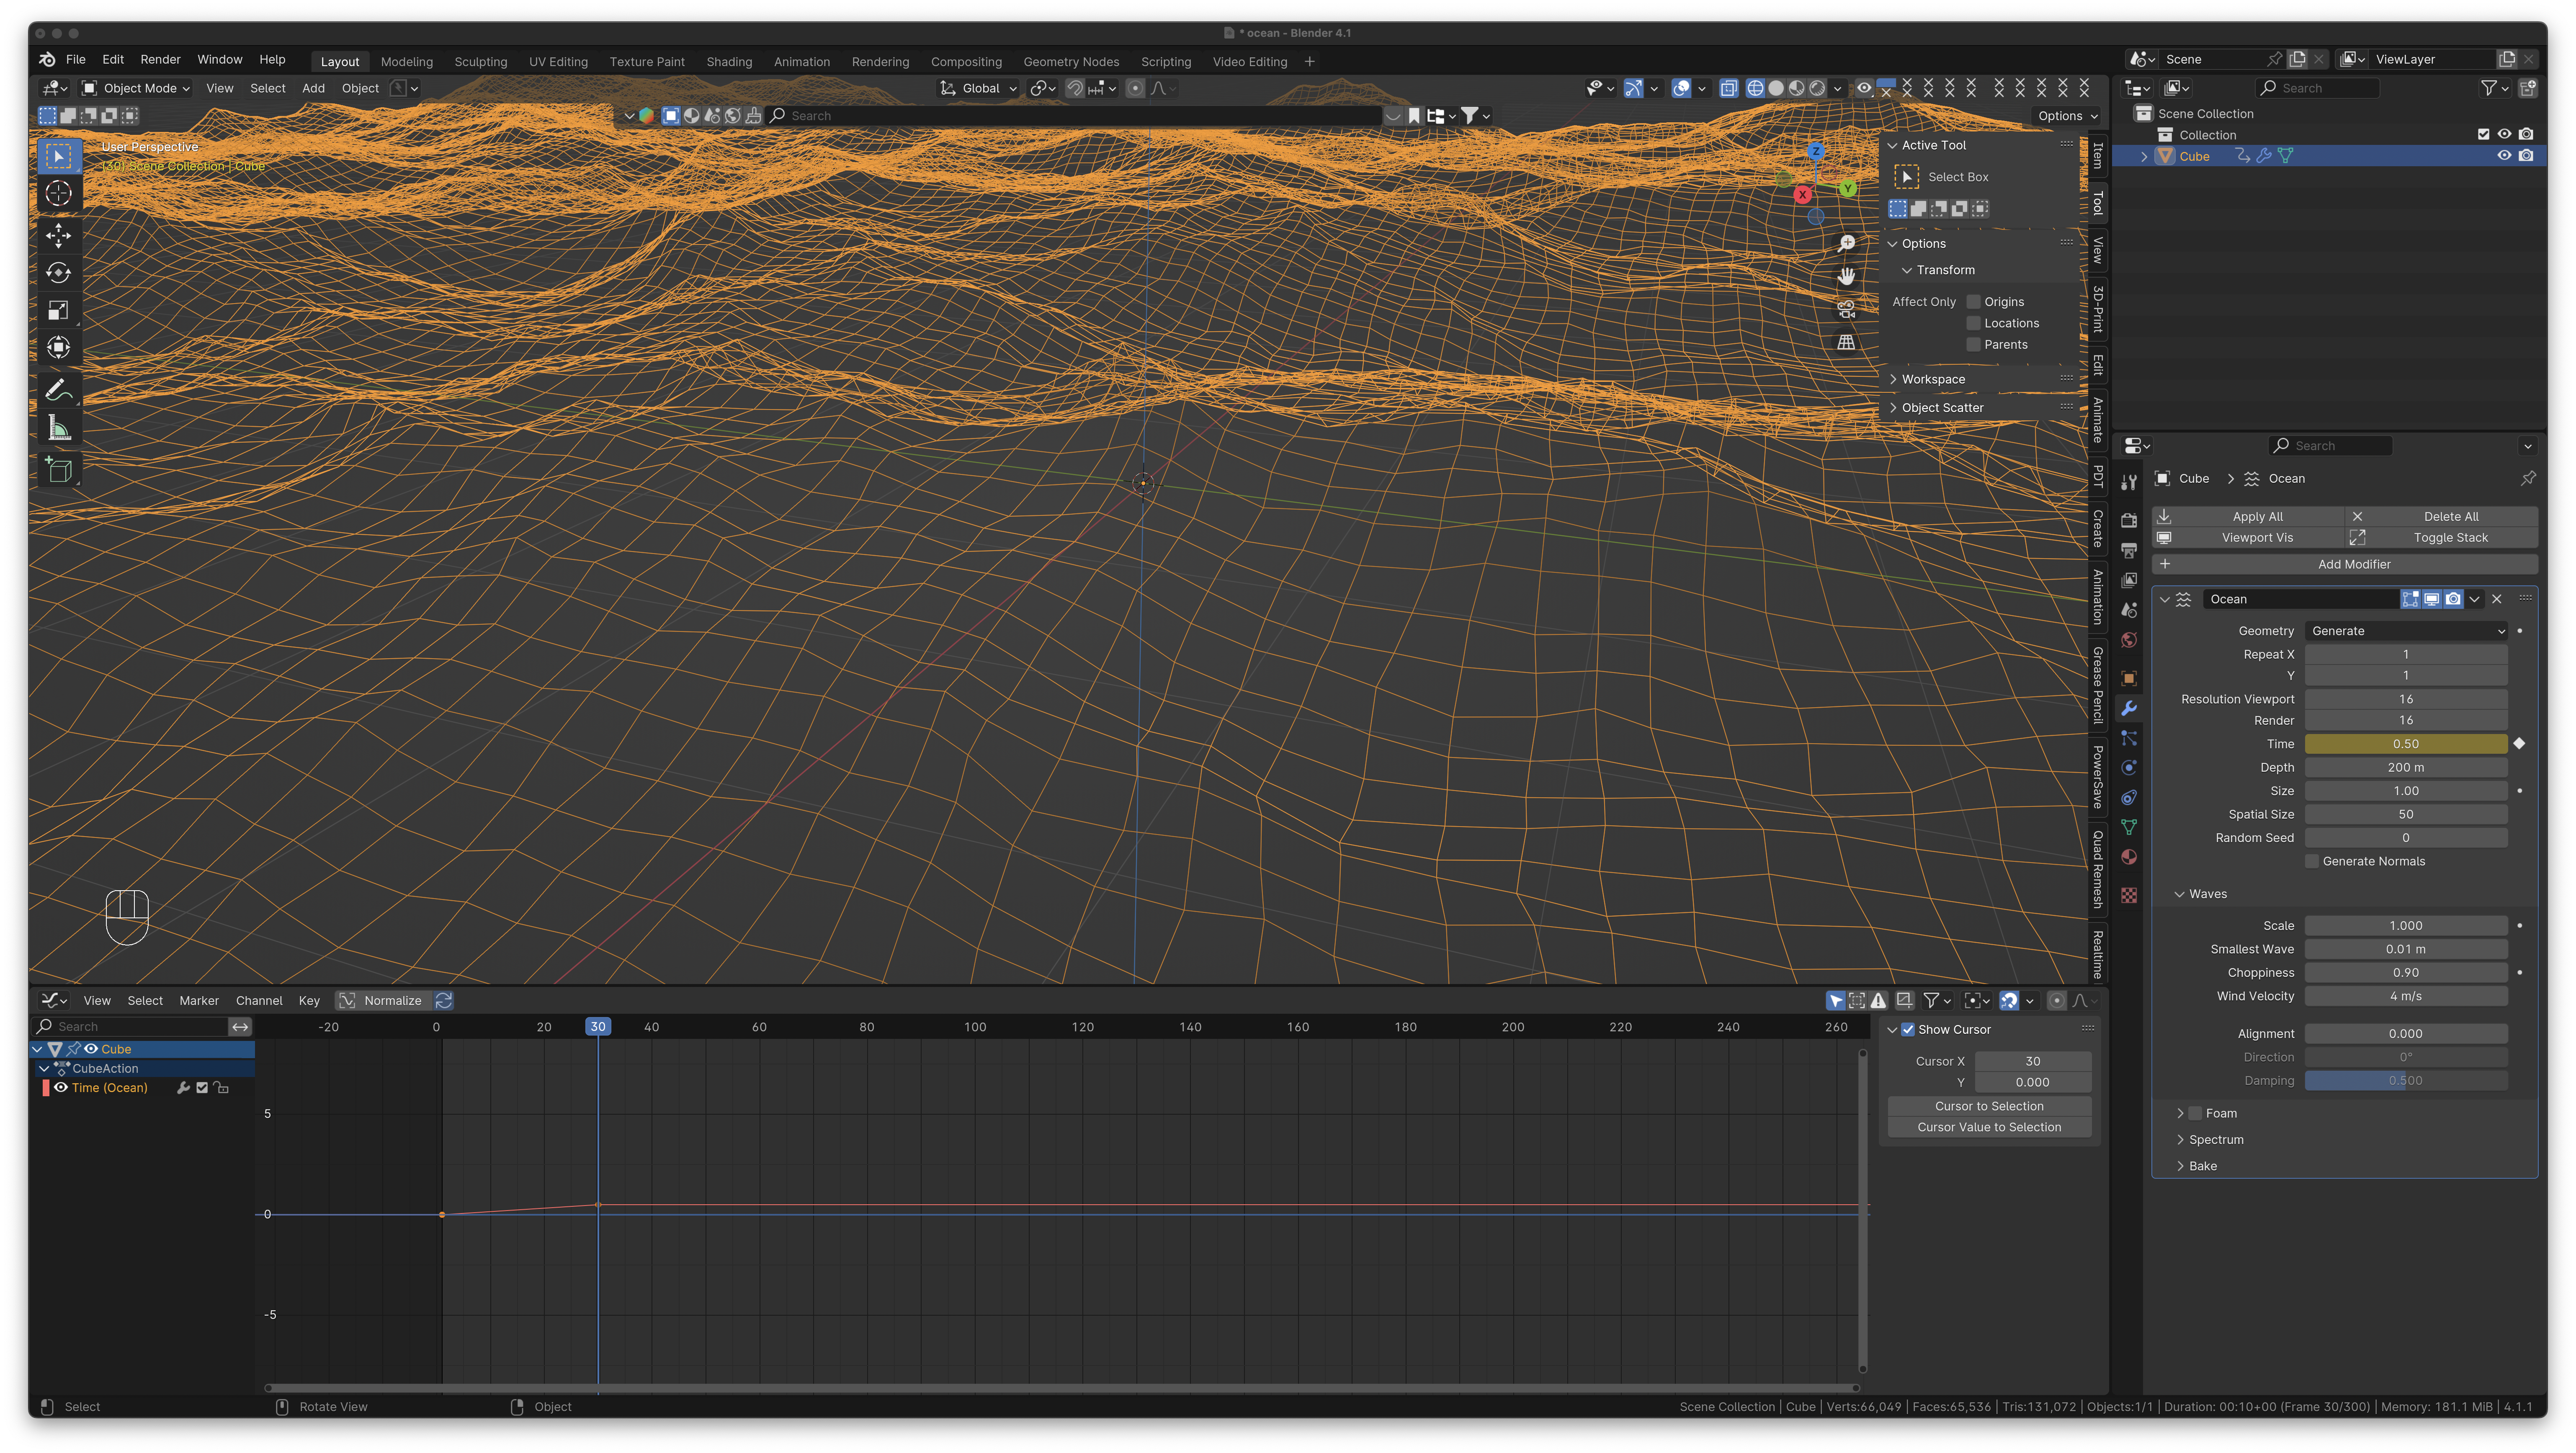Image resolution: width=2576 pixels, height=1453 pixels.
Task: Open the Geometry Generate dropdown
Action: click(x=2406, y=631)
